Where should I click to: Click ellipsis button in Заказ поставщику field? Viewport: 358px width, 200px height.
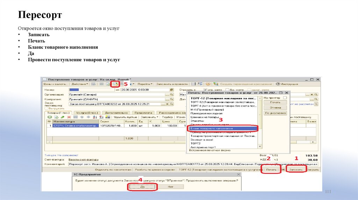coord(163,104)
